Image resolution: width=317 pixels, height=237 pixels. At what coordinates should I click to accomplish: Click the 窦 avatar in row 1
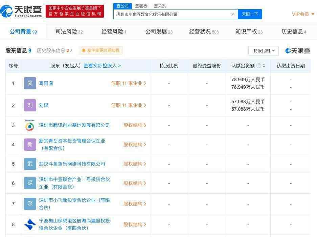[30, 83]
